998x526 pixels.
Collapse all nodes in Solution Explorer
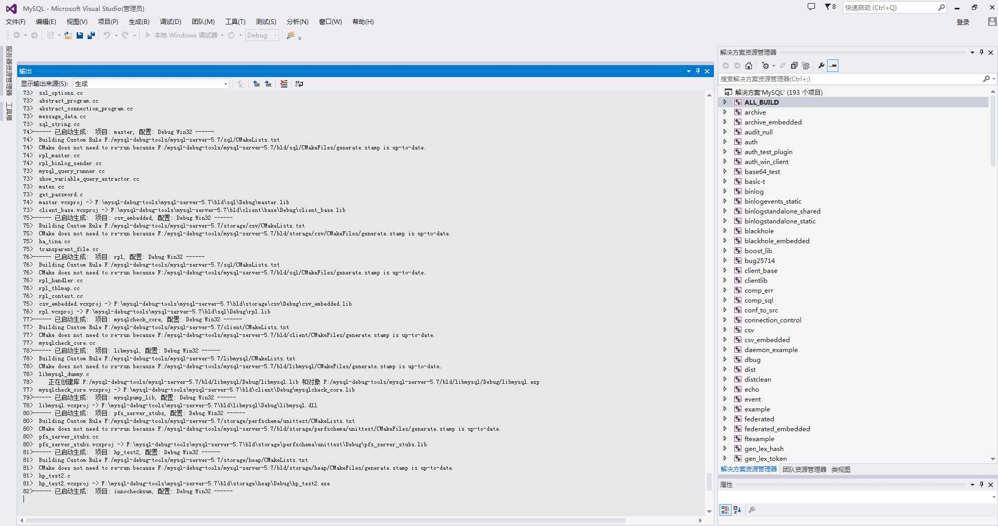click(794, 66)
